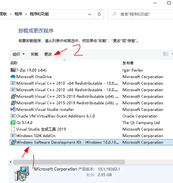The width and height of the screenshot is (173, 183).
Task: Select Microsoft Visual Studio Installer row
Action: [91, 110]
